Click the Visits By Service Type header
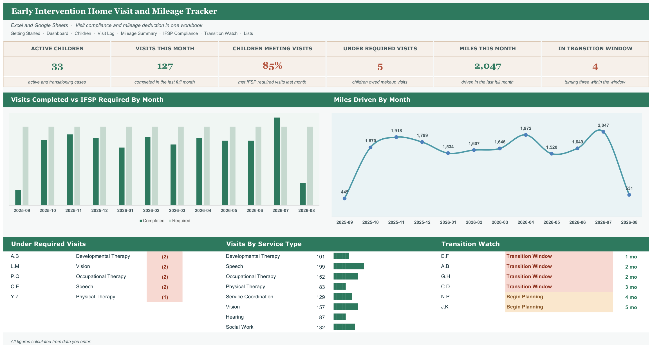 coord(264,244)
